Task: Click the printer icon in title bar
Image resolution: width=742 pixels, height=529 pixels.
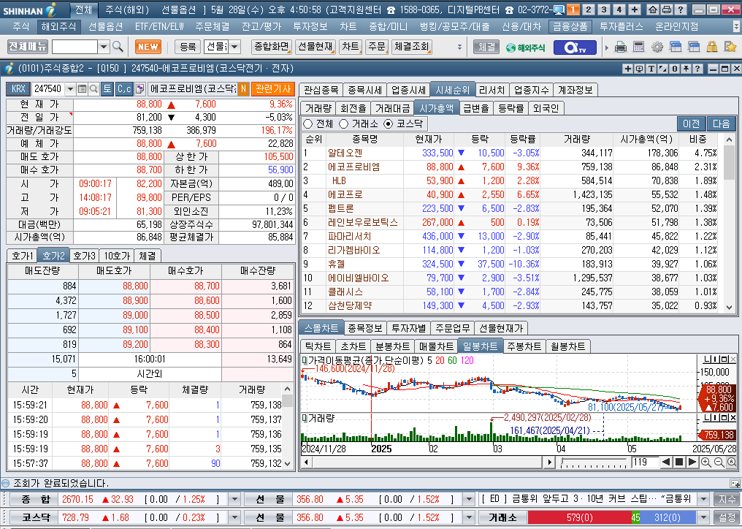Action: (x=666, y=9)
